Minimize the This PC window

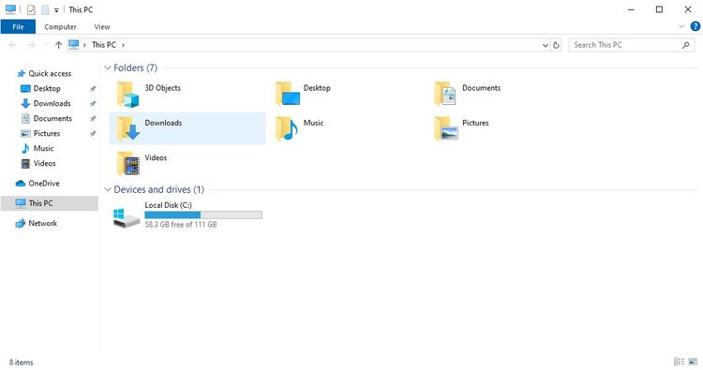pos(631,9)
